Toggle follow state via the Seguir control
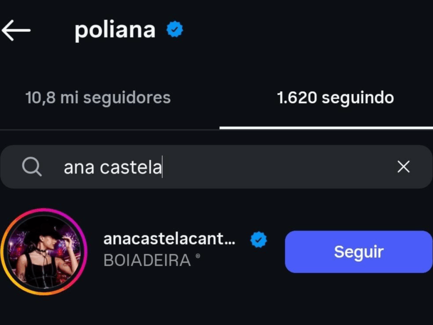The height and width of the screenshot is (325, 433). click(x=359, y=252)
